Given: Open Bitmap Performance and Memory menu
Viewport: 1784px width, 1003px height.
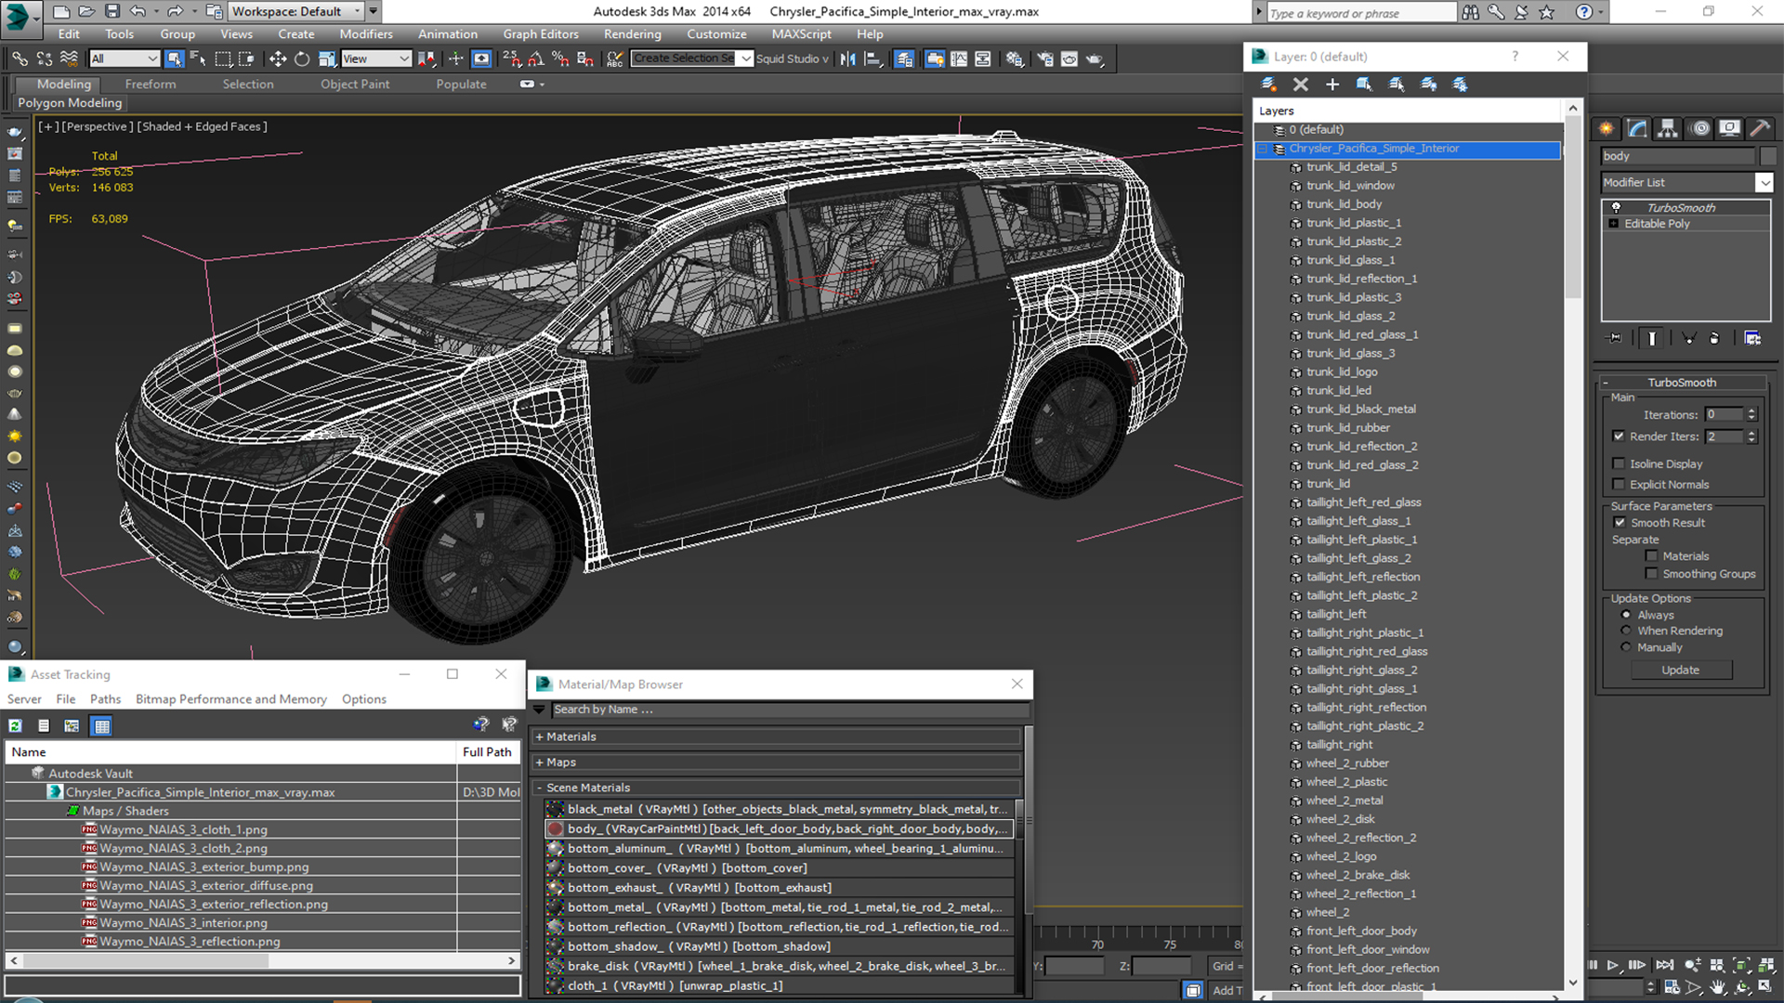Looking at the screenshot, I should coord(231,699).
